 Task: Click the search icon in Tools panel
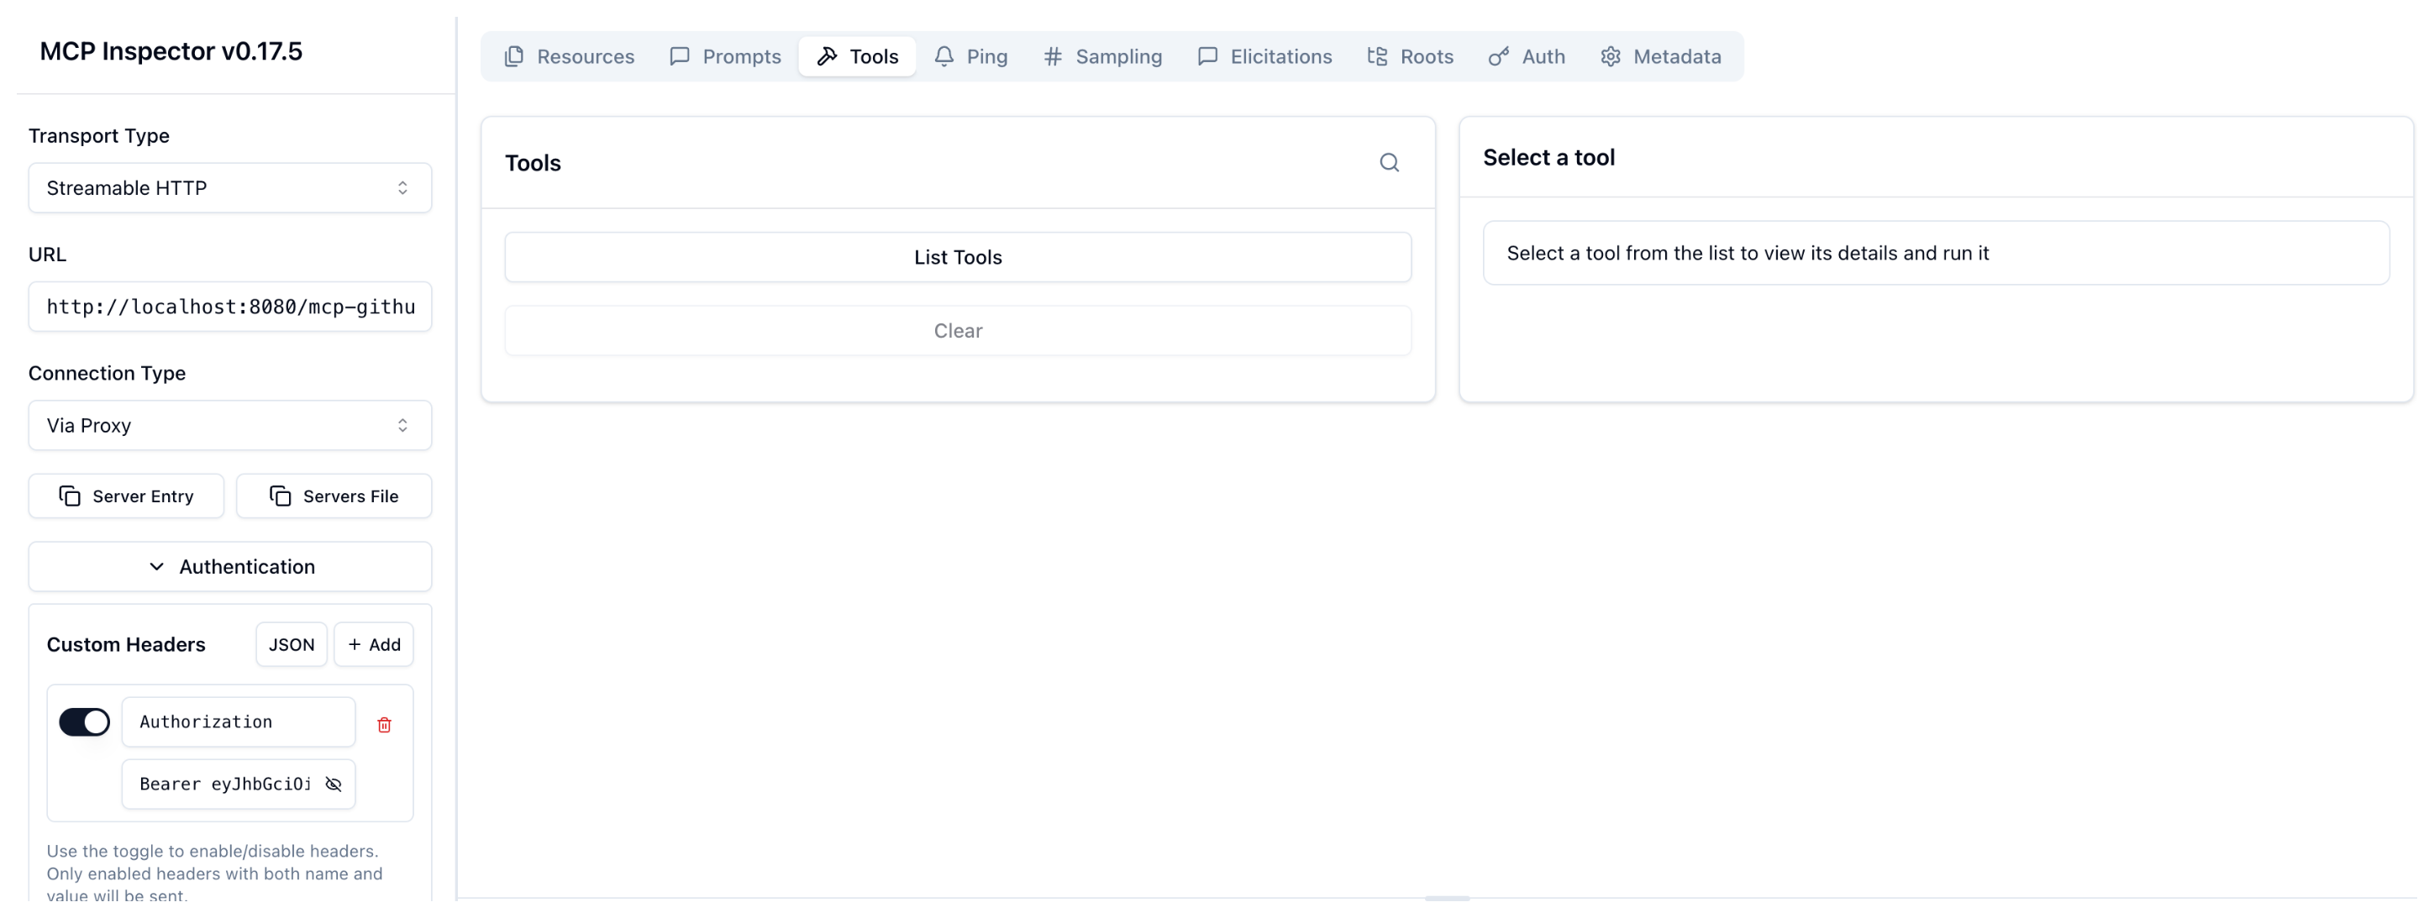point(1388,162)
